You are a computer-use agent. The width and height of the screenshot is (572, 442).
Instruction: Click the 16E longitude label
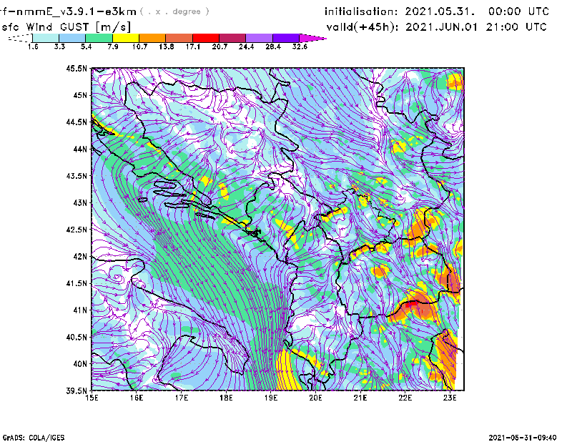click(x=137, y=398)
